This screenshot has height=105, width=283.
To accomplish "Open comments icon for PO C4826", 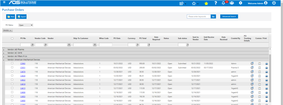I will point(260,76).
